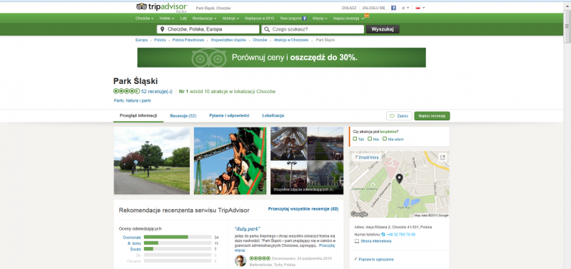Click the heart icon on Zapisz button

[392, 116]
